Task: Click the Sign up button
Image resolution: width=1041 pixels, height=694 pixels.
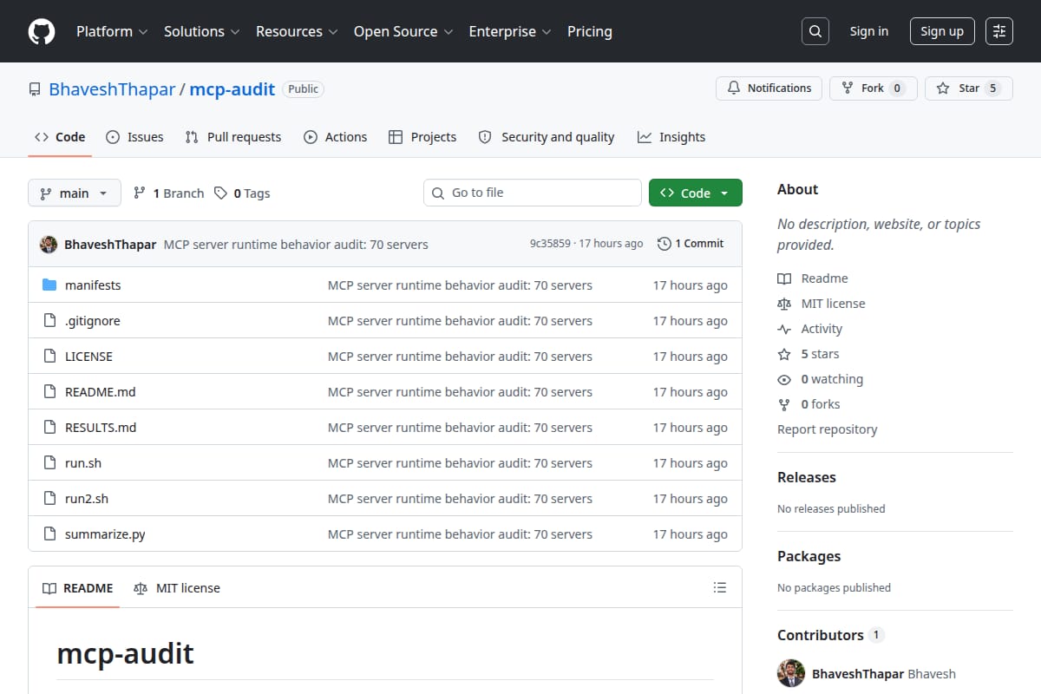Action: (942, 31)
